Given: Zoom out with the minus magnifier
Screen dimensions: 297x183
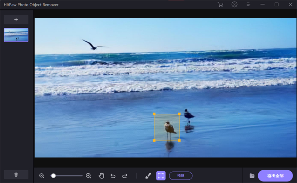Looking at the screenshot, I should 42,175.
